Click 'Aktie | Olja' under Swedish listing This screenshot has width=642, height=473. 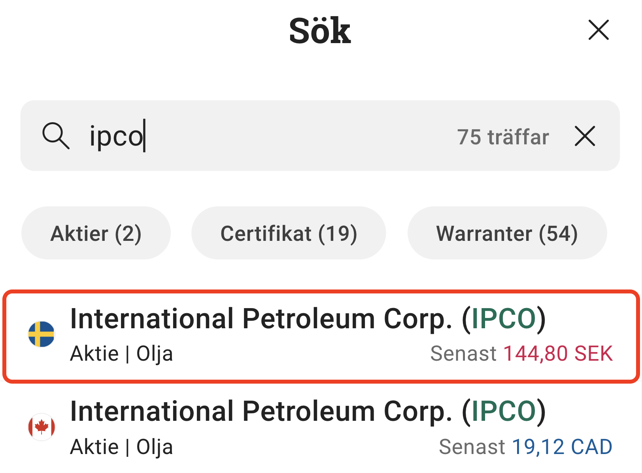click(x=121, y=354)
